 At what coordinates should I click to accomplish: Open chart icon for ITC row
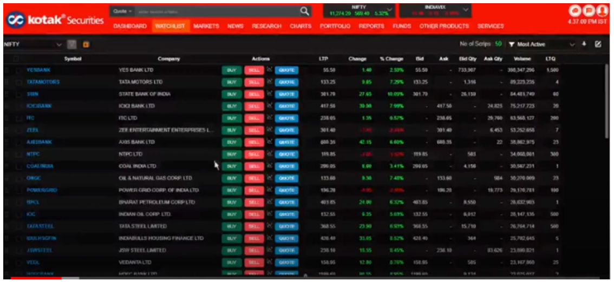[268, 118]
